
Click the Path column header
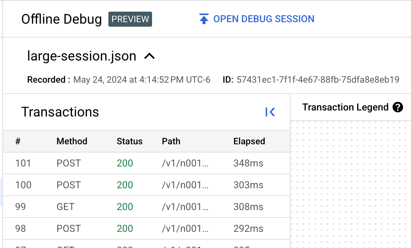click(x=171, y=141)
